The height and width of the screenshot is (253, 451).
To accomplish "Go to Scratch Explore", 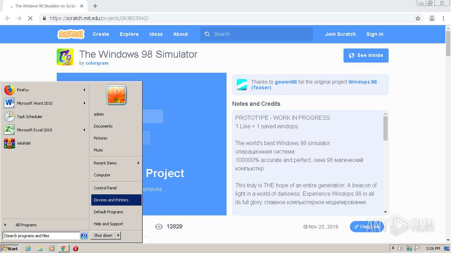I will [129, 34].
